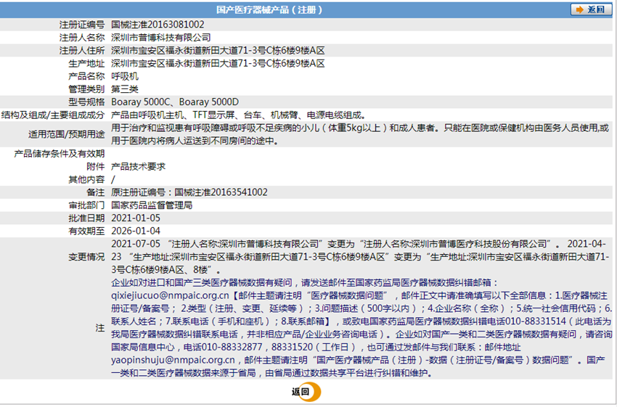The width and height of the screenshot is (617, 407).
Task: Click the 批准日期 label
Action: [x=86, y=218]
